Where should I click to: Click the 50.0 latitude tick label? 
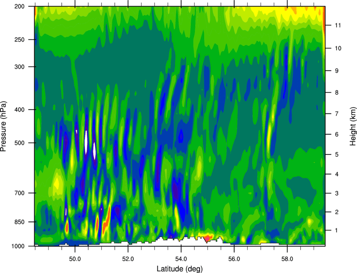[x=75, y=259]
